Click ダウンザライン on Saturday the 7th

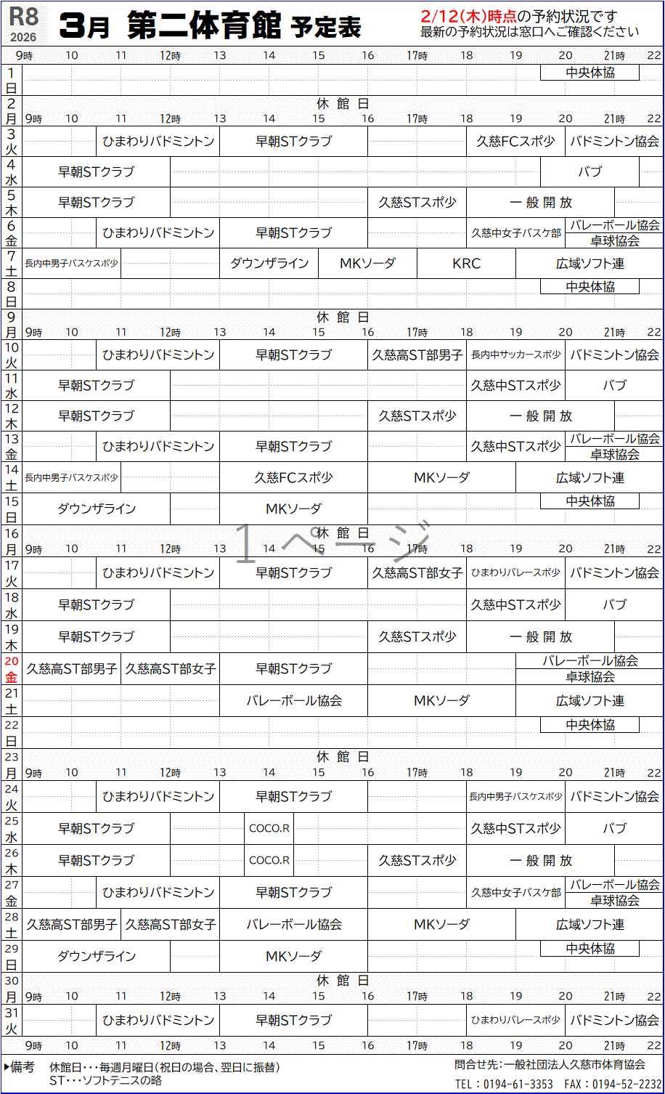pyautogui.click(x=269, y=264)
